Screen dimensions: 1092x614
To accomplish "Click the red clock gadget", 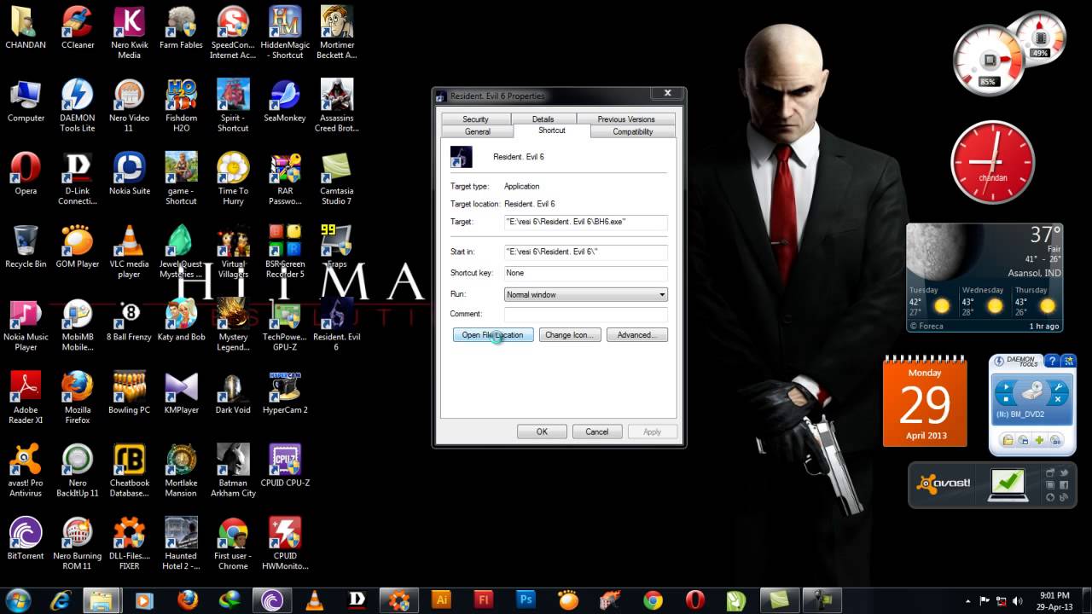I will [x=993, y=162].
